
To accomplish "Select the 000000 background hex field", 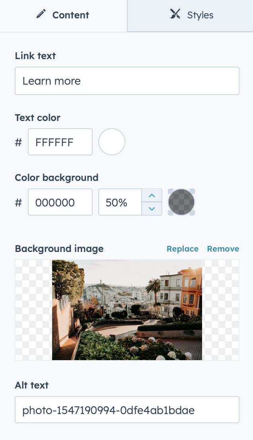I will (60, 202).
